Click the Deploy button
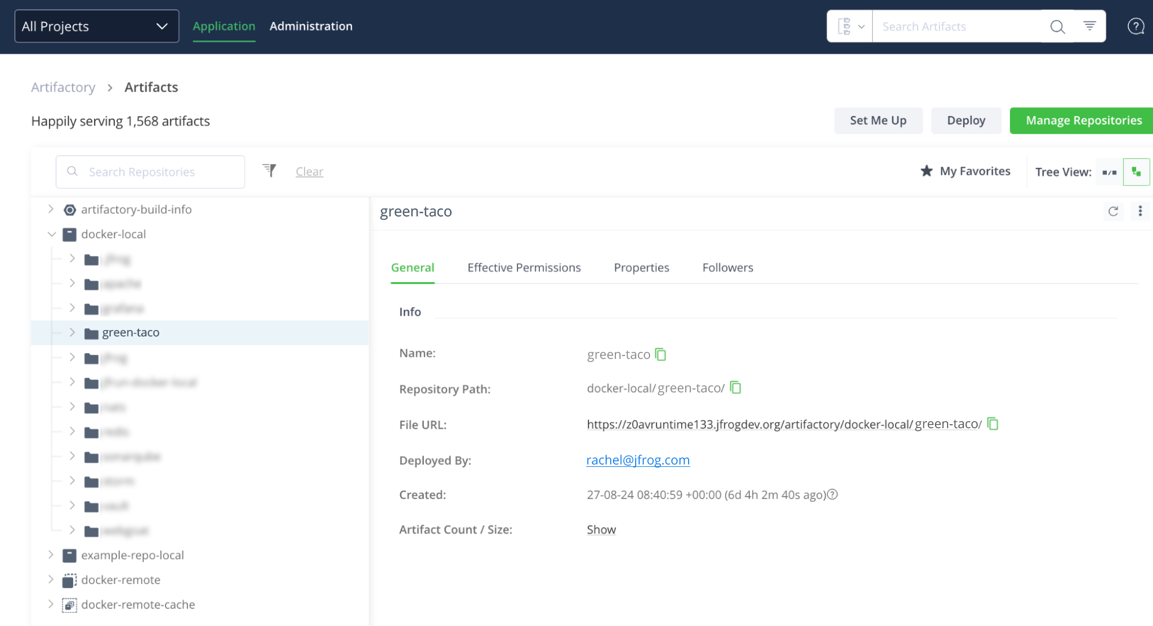Image resolution: width=1153 pixels, height=626 pixels. pyautogui.click(x=966, y=121)
